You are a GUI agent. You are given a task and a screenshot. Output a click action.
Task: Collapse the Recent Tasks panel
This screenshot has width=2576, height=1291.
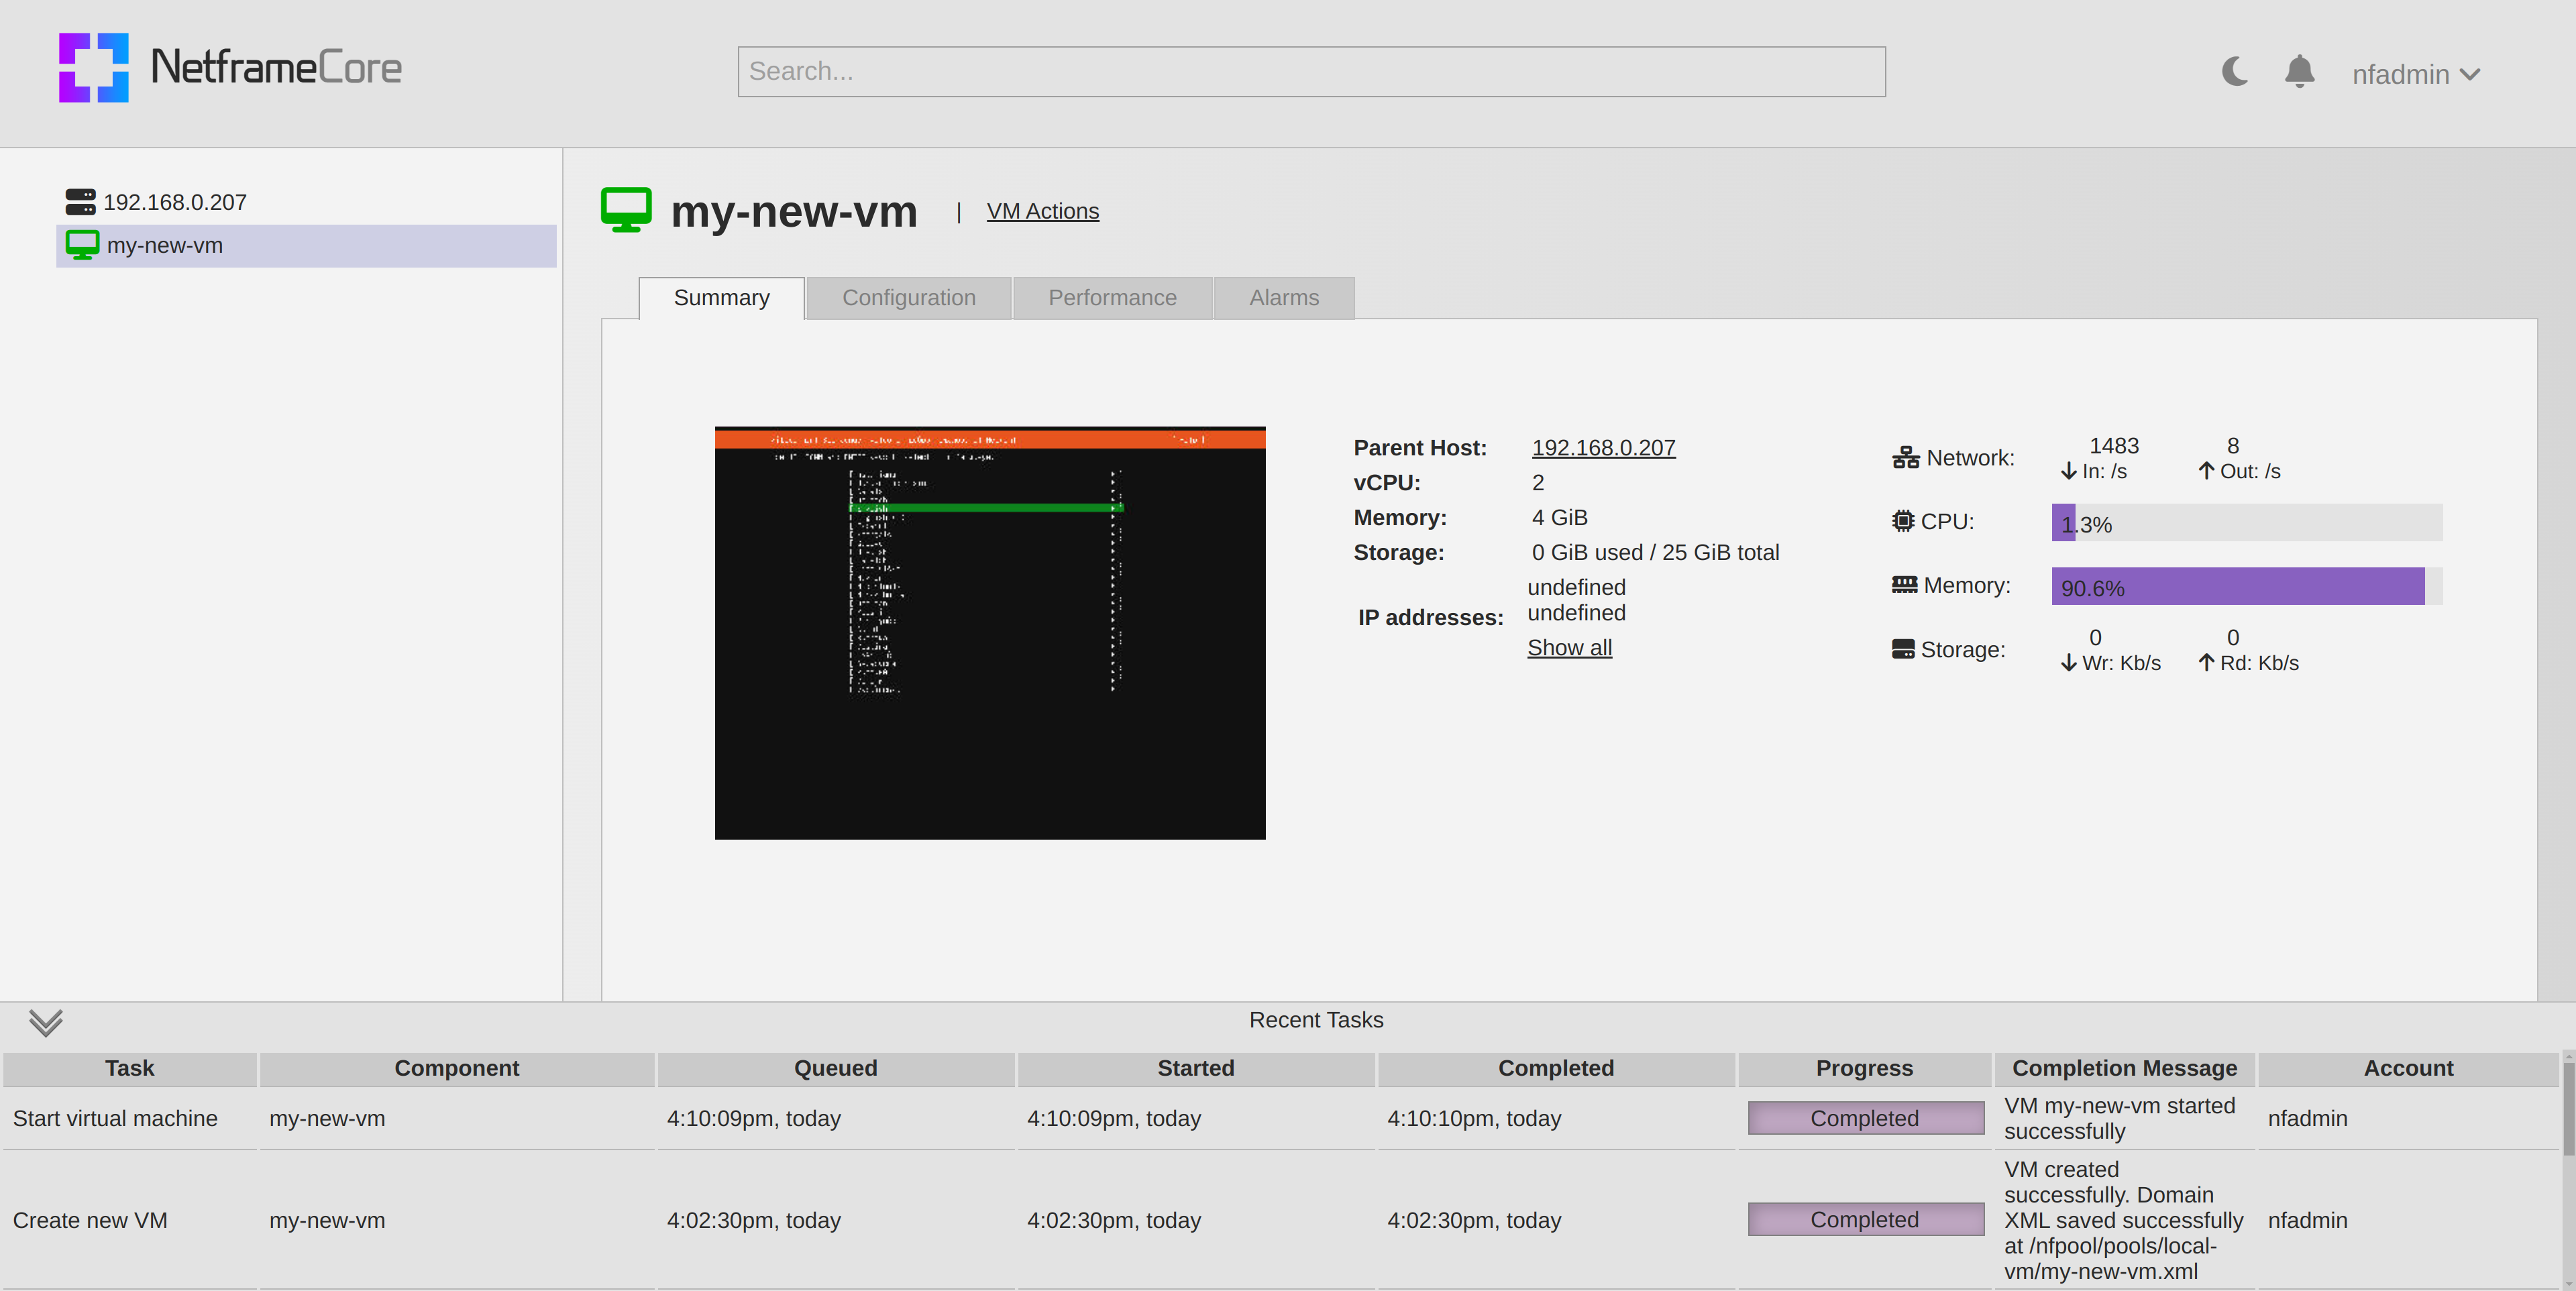[46, 1023]
